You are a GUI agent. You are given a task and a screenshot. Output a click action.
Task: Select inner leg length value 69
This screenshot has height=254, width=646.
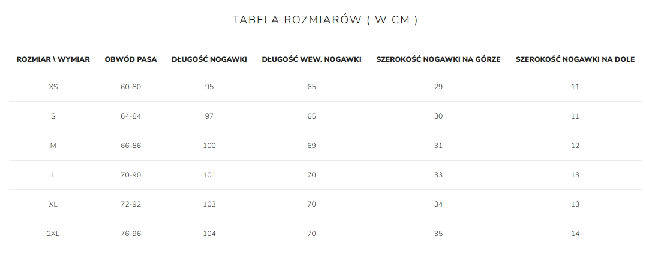pos(311,146)
